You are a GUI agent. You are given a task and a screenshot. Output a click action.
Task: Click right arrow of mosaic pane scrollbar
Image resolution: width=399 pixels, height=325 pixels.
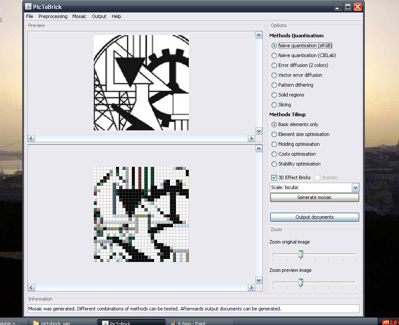[251, 287]
